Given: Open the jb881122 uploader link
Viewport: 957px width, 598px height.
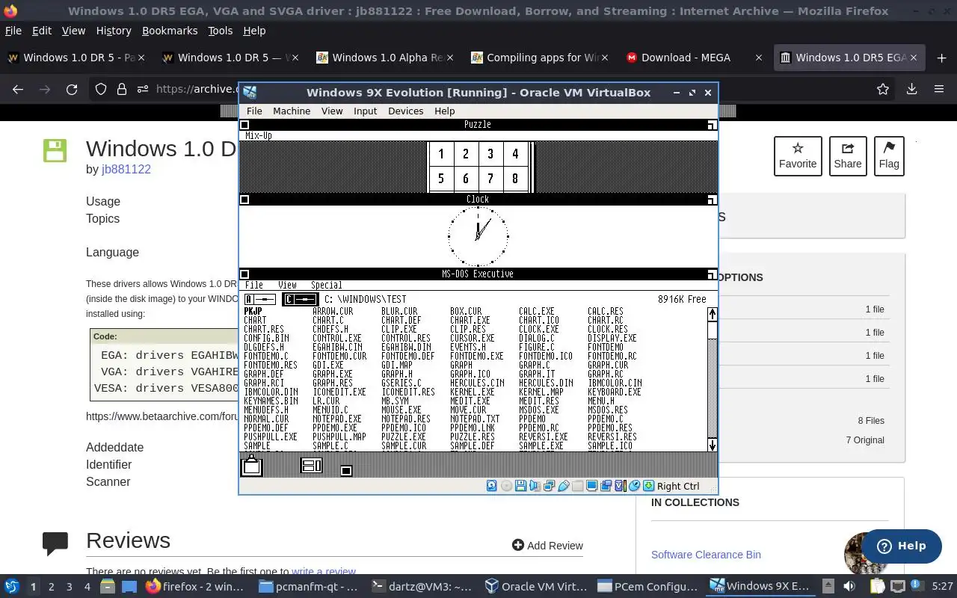Looking at the screenshot, I should 126,169.
